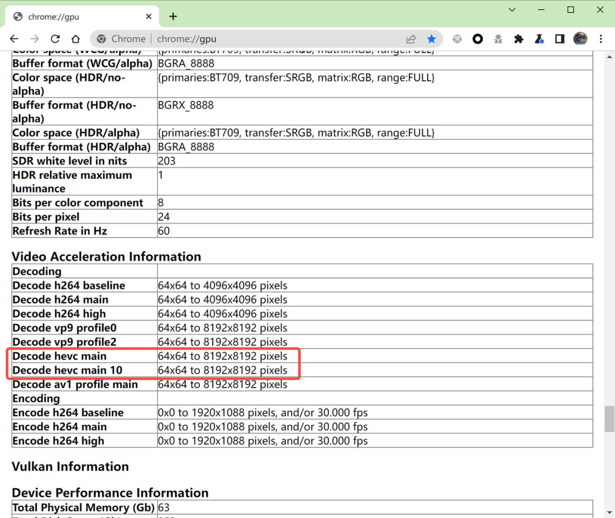Viewport: 615px width, 518px height.
Task: Open the Chrome three-dot menu
Action: pyautogui.click(x=601, y=39)
